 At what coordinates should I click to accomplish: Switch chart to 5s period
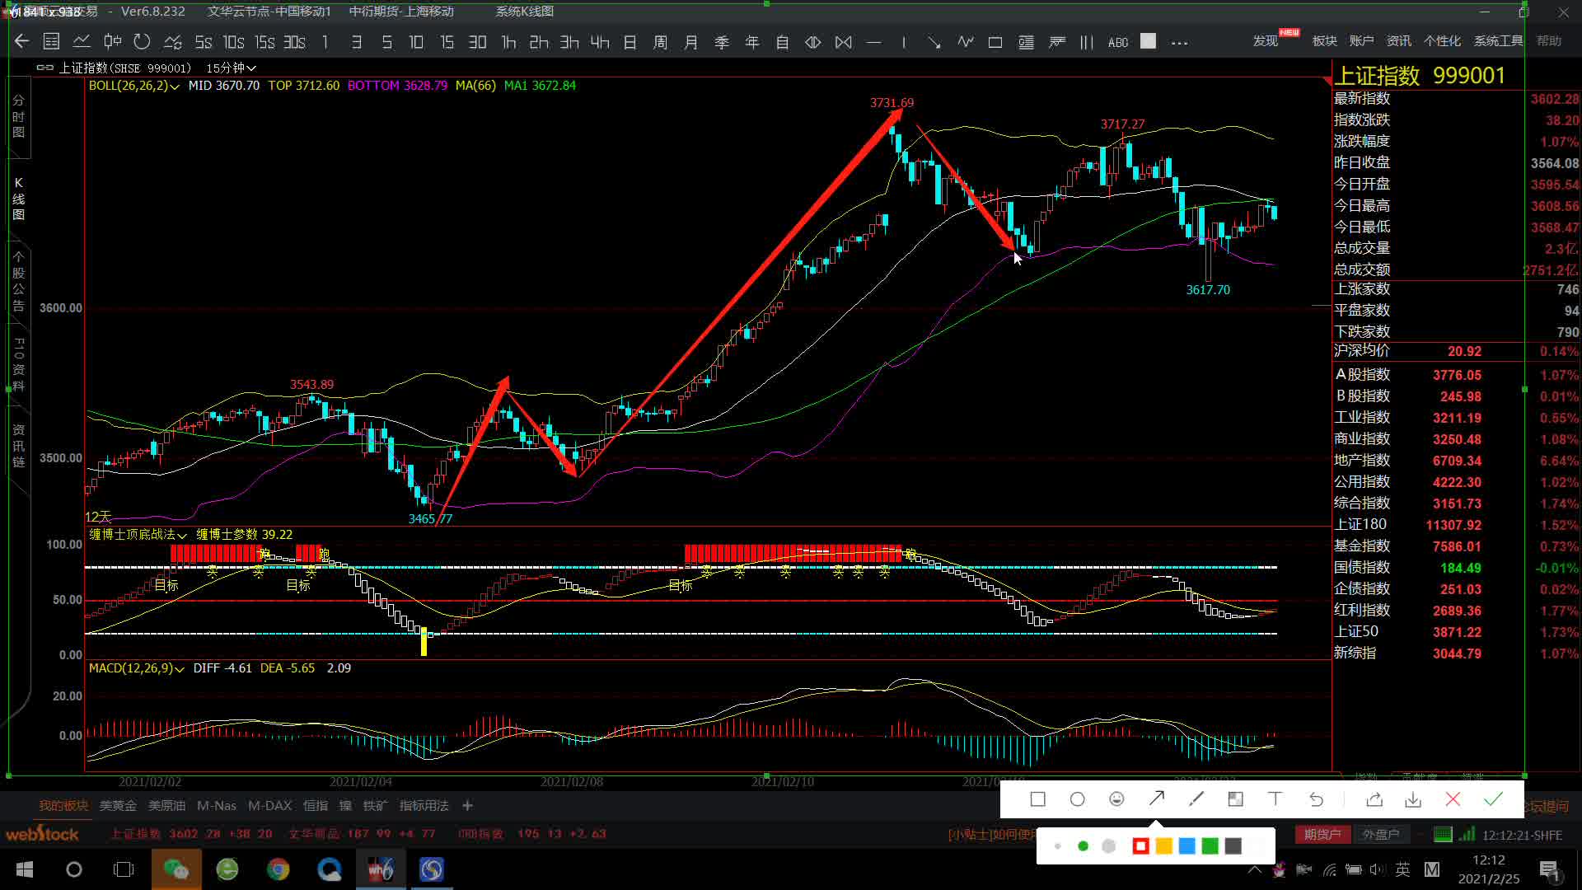tap(204, 42)
